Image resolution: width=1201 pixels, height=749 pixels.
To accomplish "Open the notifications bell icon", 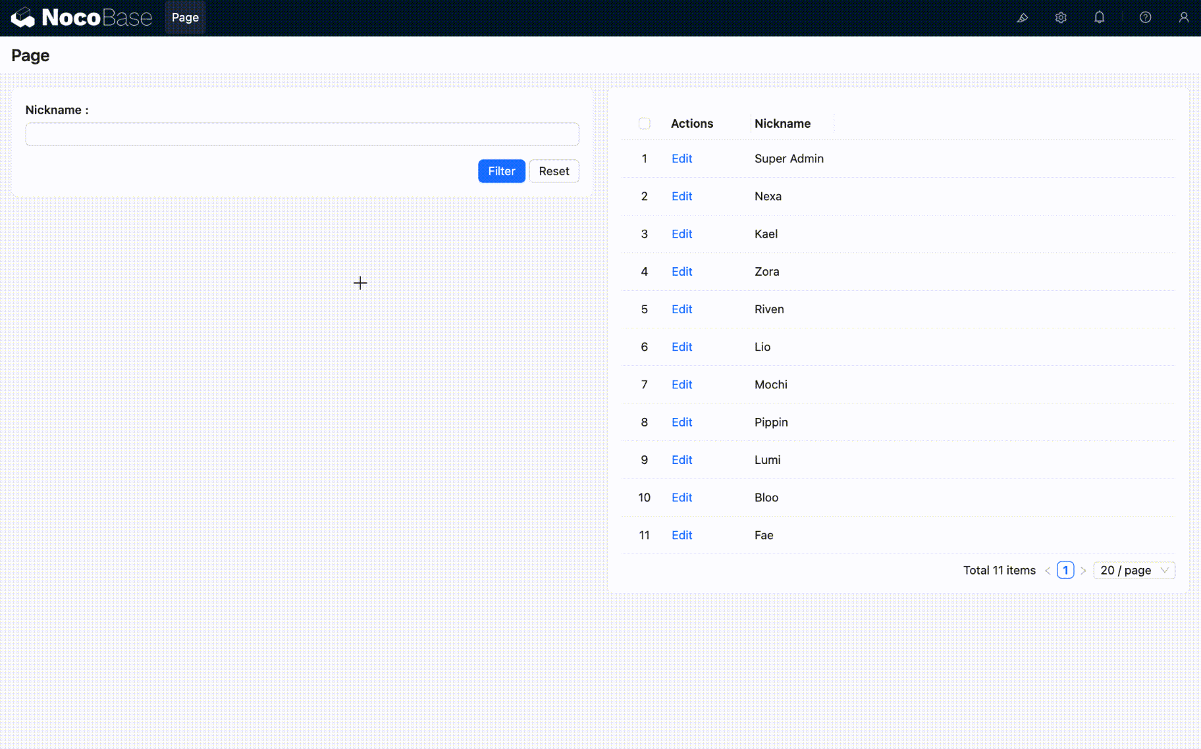I will (1099, 18).
